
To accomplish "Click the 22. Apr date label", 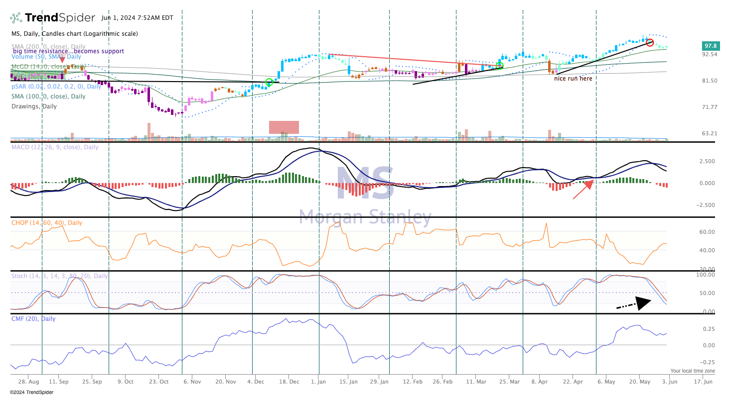I will 573,382.
